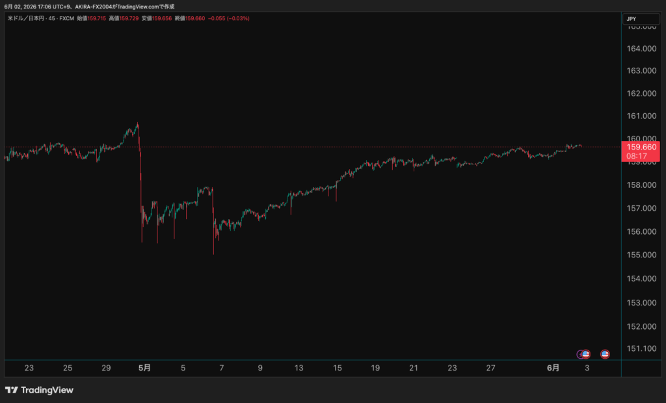Image resolution: width=666 pixels, height=403 pixels.
Task: Click the 154.000 price axis label
Action: pyautogui.click(x=641, y=279)
